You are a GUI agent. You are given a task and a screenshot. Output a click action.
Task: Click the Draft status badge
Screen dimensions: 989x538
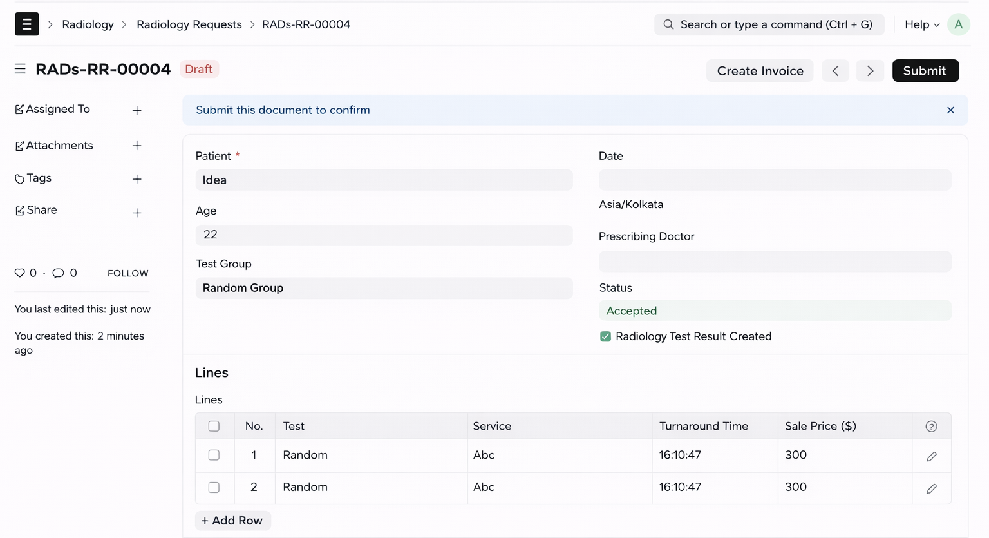pyautogui.click(x=199, y=69)
